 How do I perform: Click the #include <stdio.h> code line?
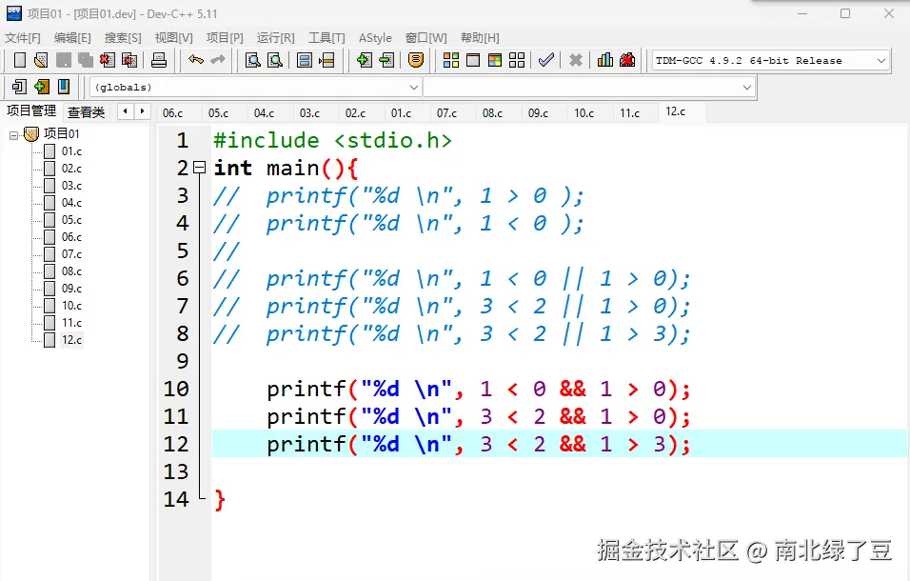pos(332,140)
